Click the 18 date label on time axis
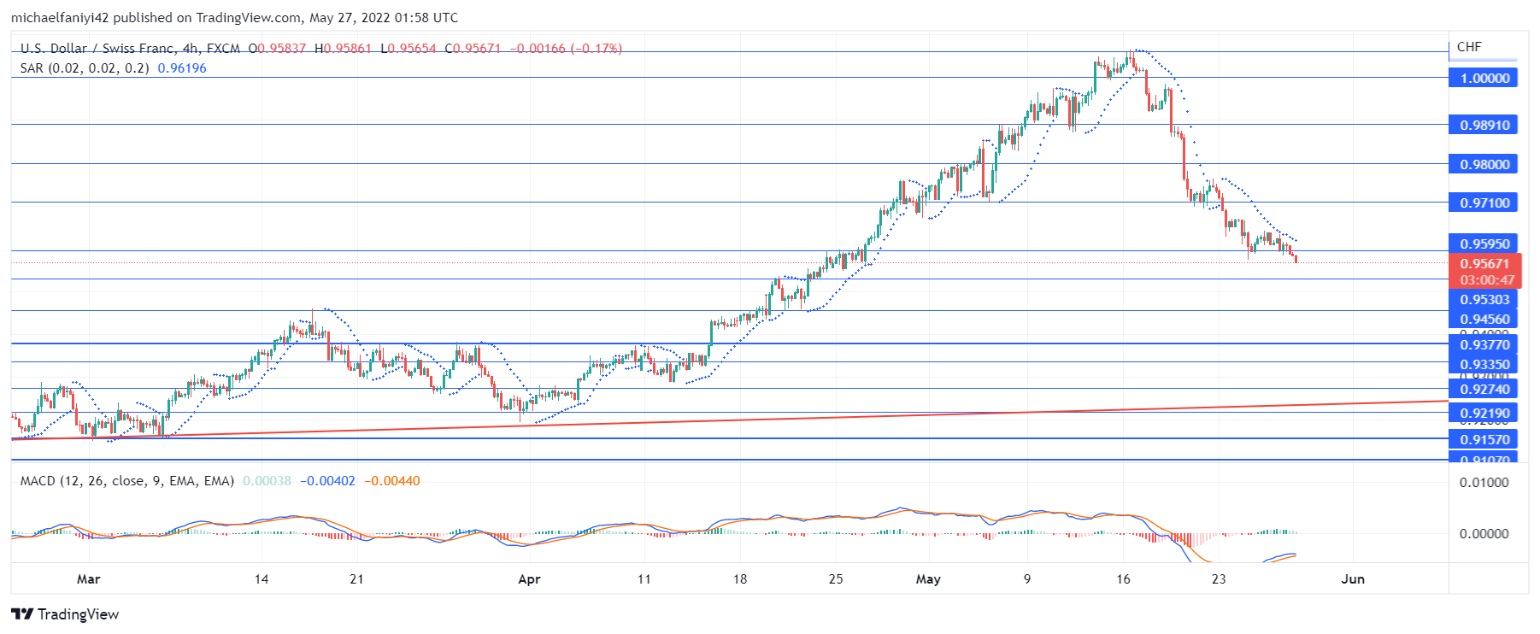The height and width of the screenshot is (634, 1540). click(740, 579)
